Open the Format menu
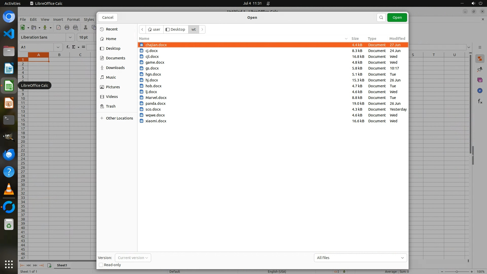The image size is (487, 274). pyautogui.click(x=73, y=20)
